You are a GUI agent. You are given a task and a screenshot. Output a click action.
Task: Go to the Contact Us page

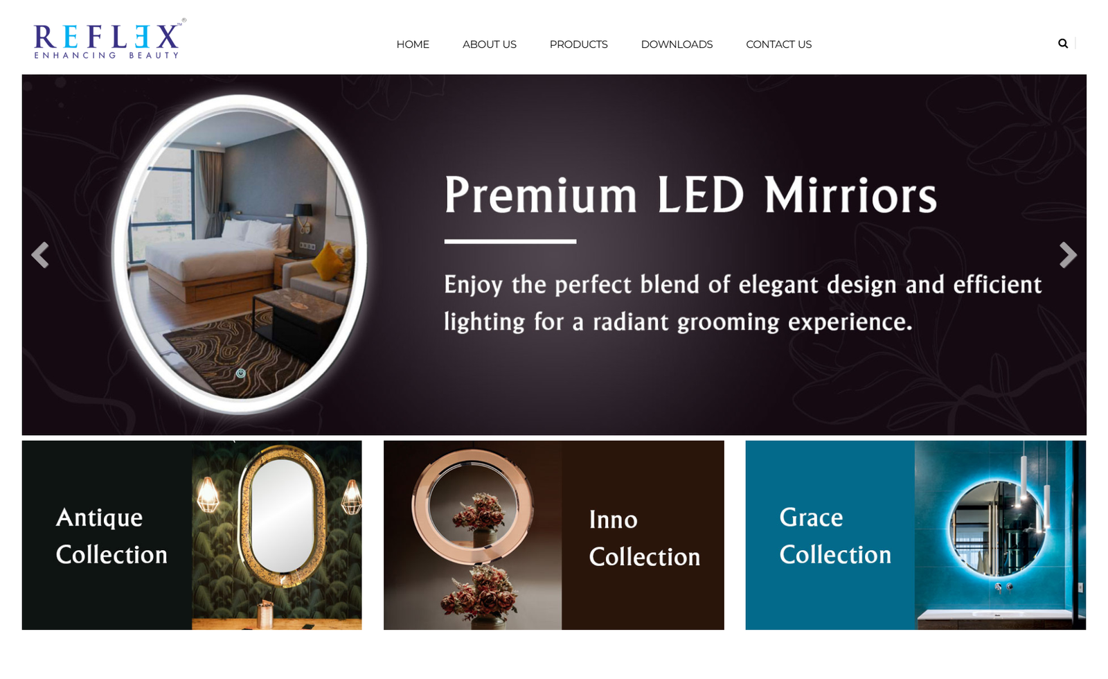[x=779, y=44]
